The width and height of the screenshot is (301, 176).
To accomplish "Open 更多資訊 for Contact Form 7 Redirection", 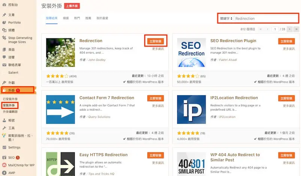I will pyautogui.click(x=158, y=106).
